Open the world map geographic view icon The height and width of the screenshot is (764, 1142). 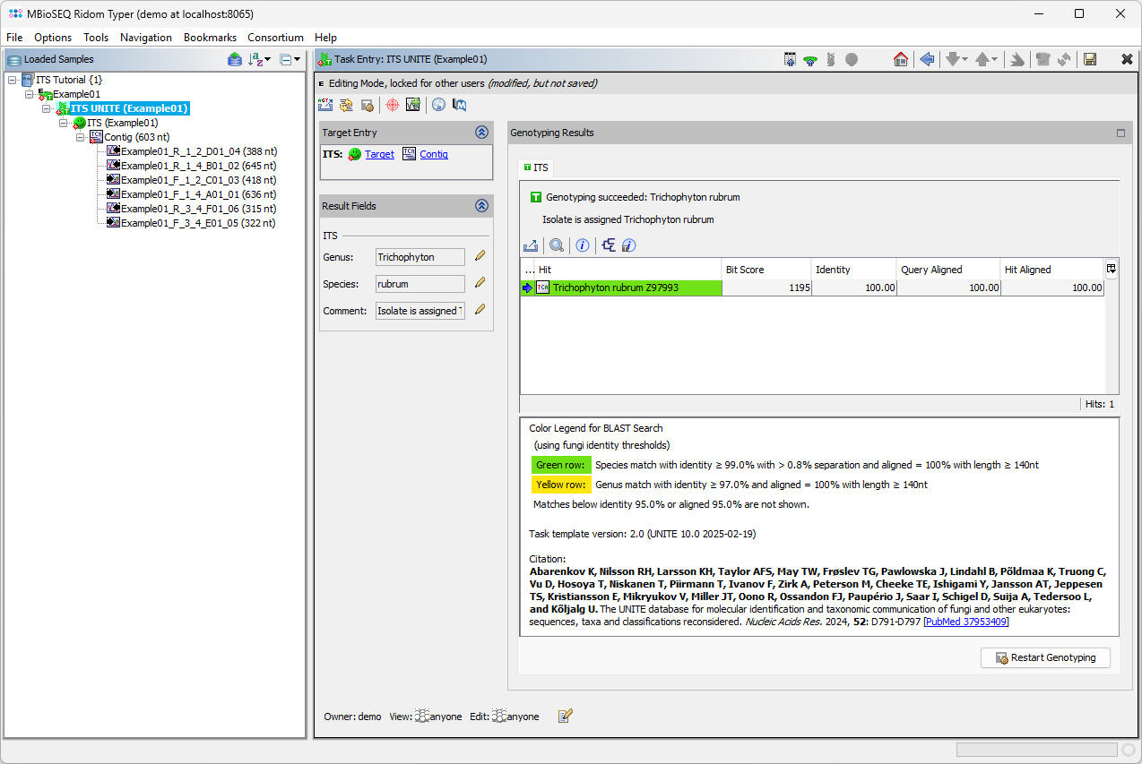tap(438, 105)
